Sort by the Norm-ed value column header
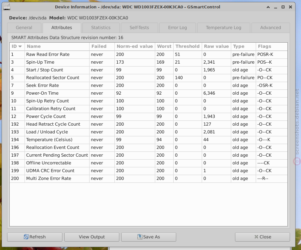 tap(135, 47)
